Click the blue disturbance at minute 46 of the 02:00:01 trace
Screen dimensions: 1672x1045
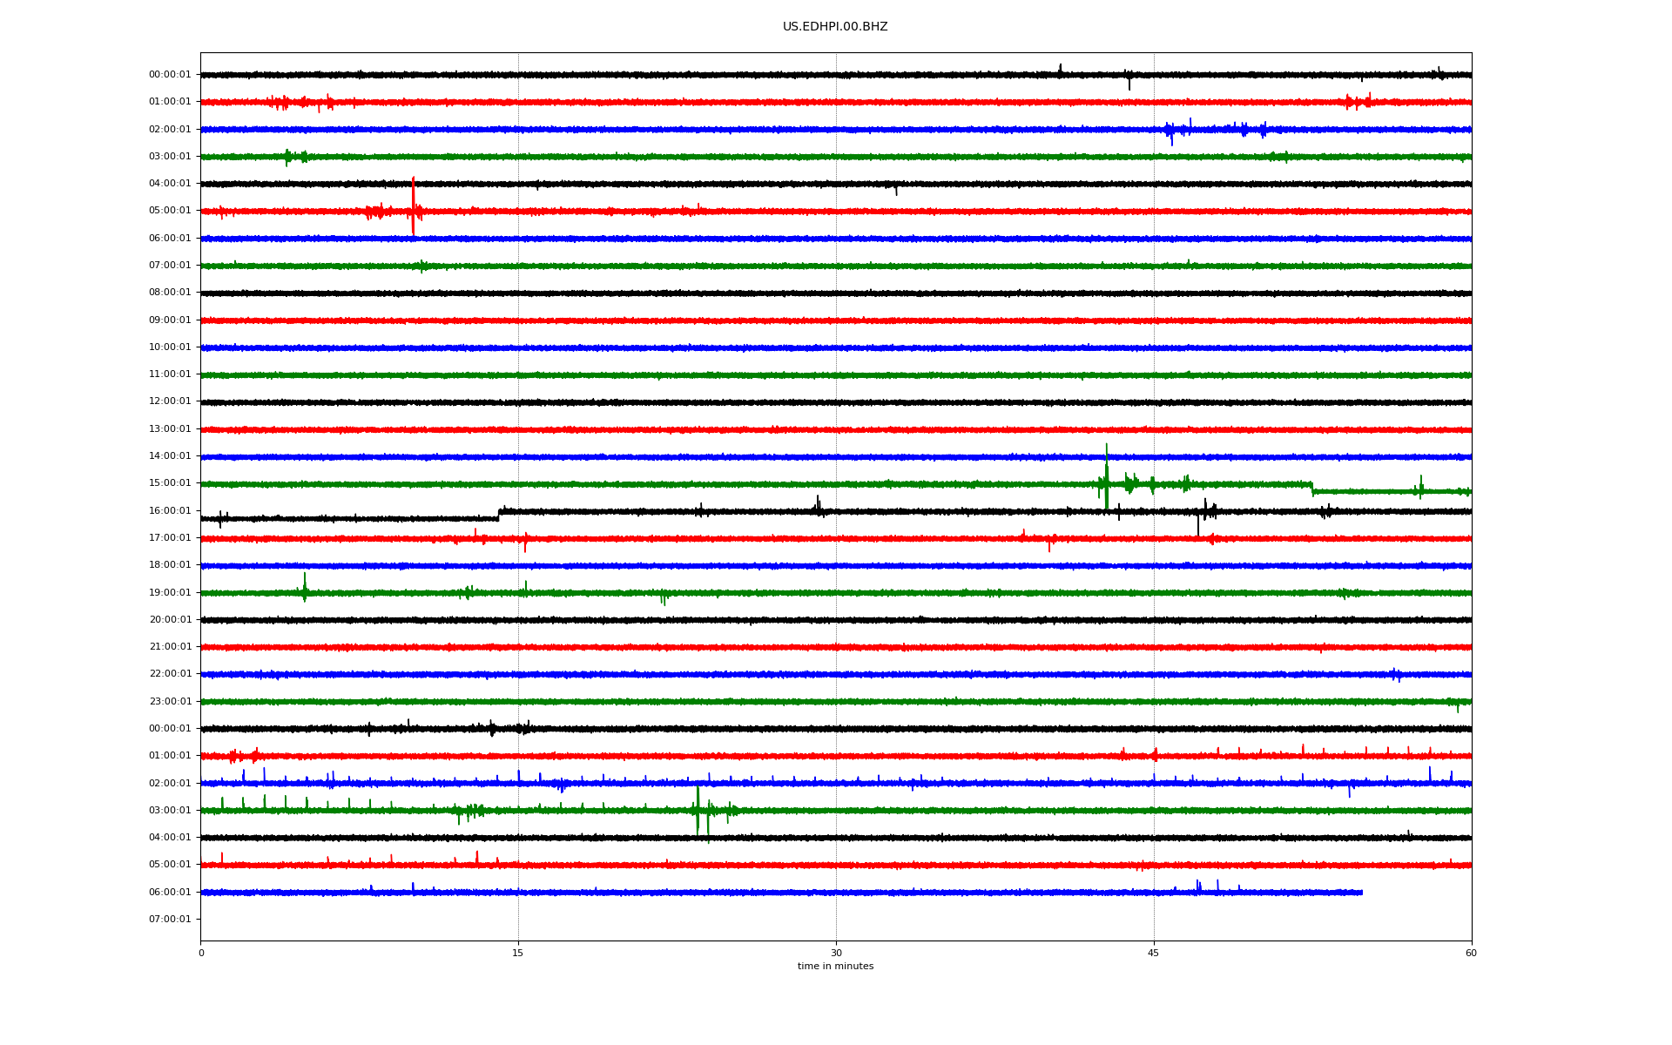click(1170, 131)
